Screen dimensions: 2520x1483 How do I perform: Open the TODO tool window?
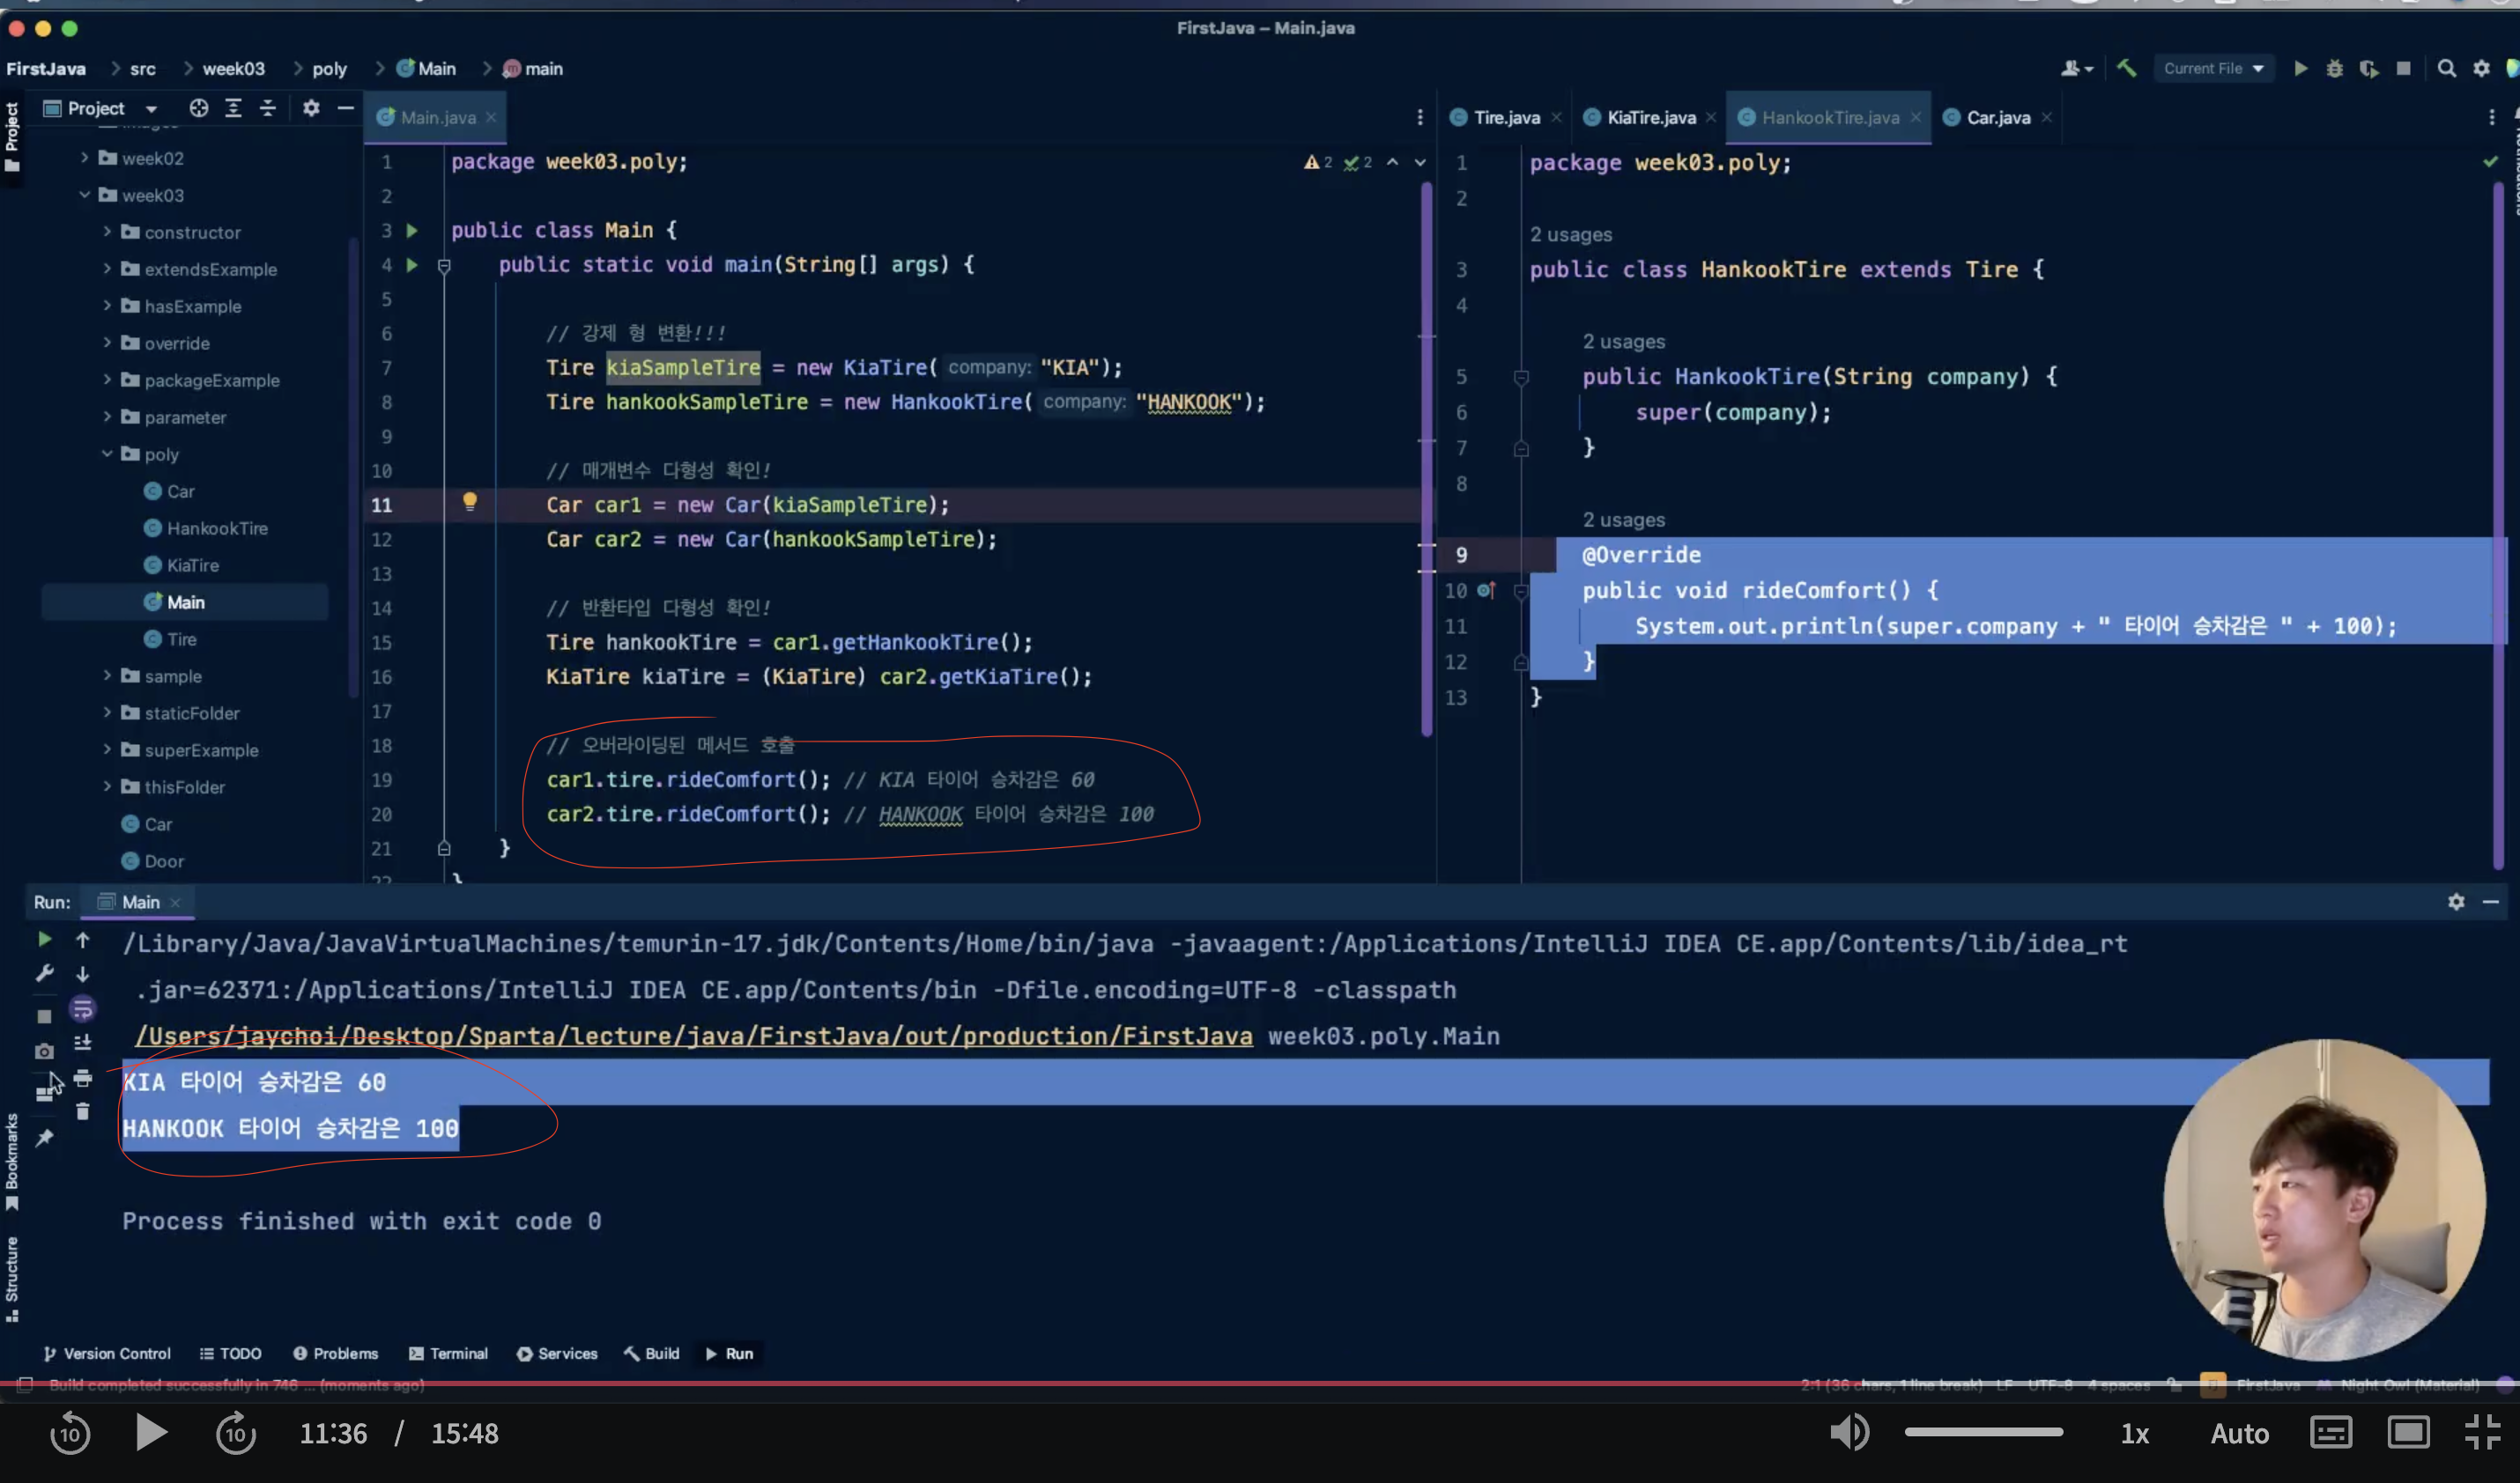231,1353
